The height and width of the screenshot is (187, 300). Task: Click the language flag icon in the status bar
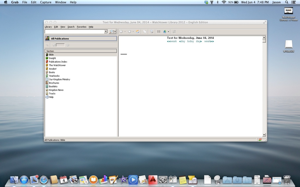click(x=260, y=140)
